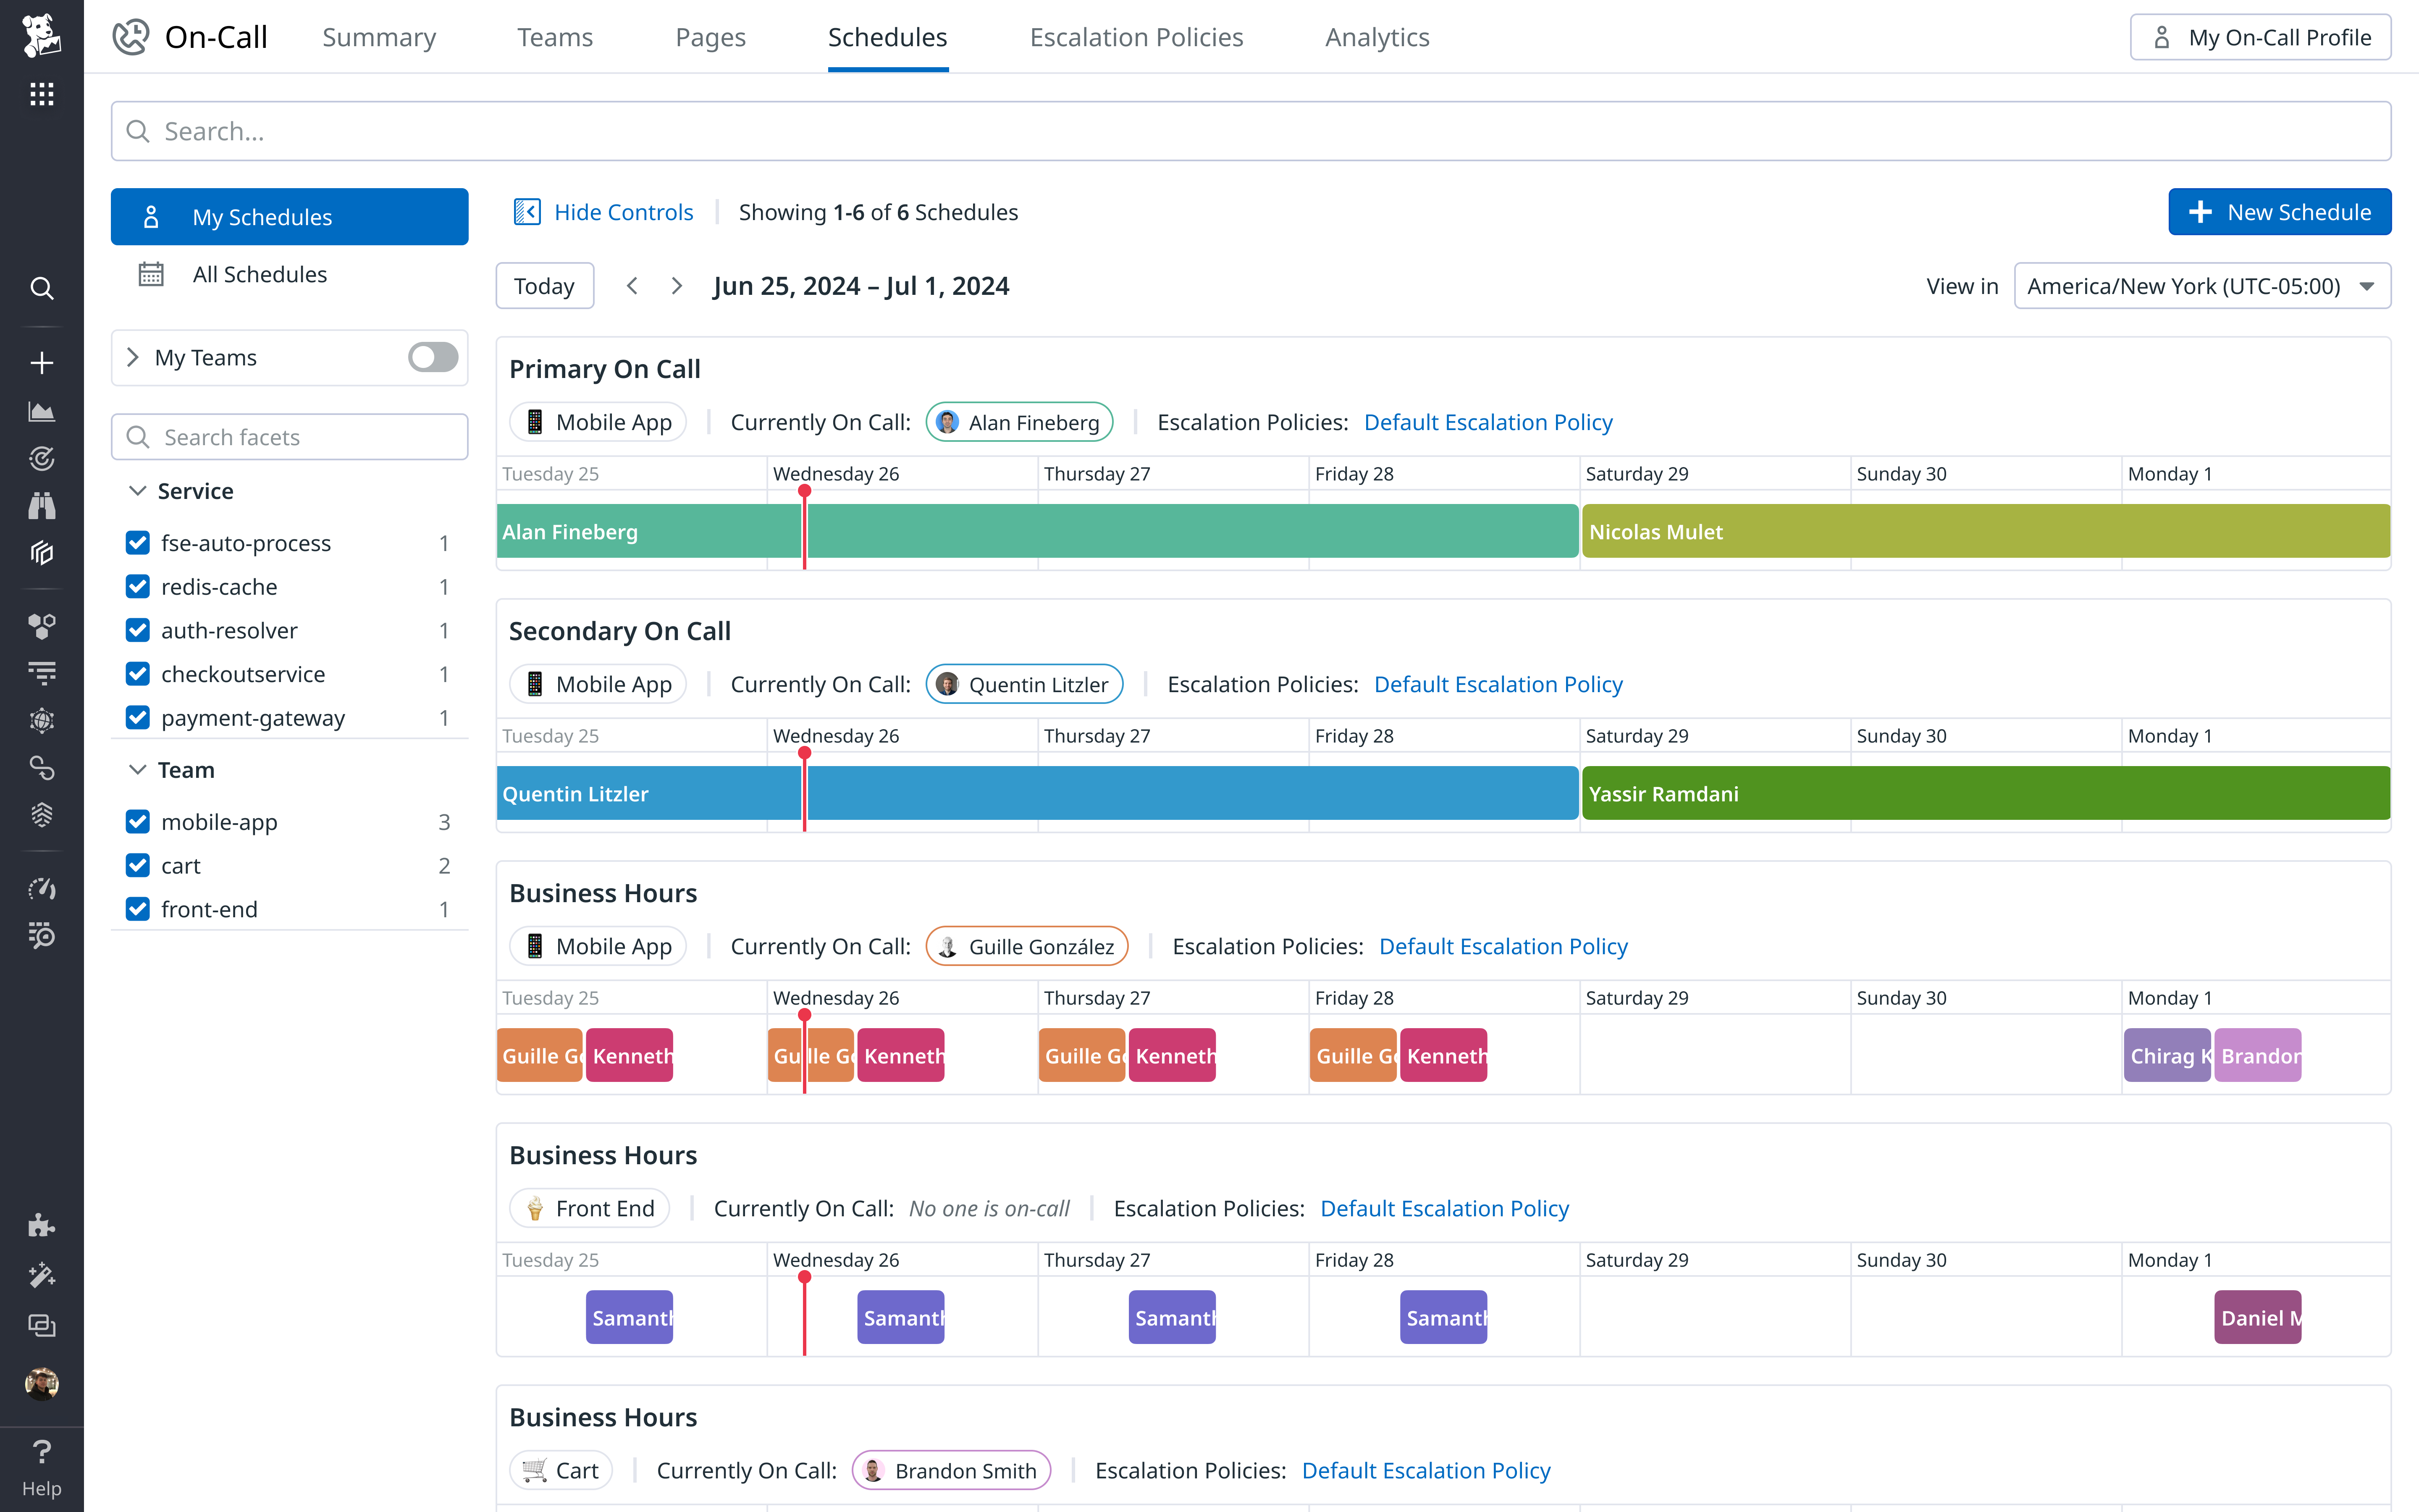Click the Hide Controls panel icon
Screen dimensions: 2419x1512
point(527,212)
